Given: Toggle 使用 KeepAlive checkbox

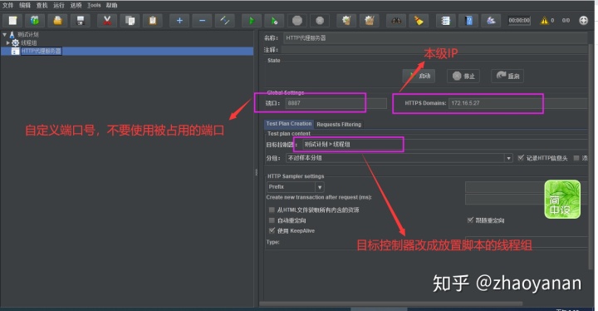Looking at the screenshot, I should tap(272, 231).
